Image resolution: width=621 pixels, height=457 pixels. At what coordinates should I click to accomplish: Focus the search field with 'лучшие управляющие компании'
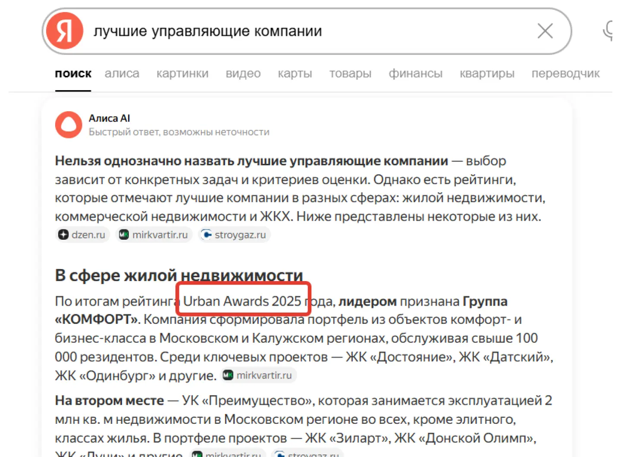[x=307, y=31]
